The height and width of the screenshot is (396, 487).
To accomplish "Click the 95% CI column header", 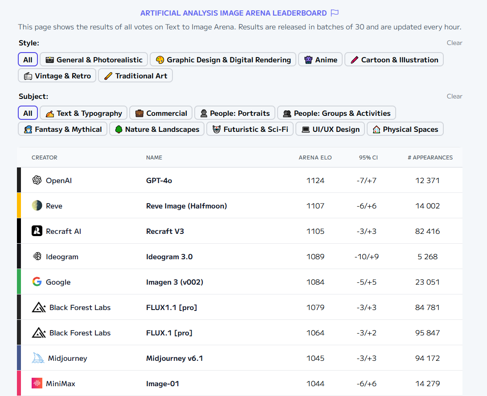I will point(368,158).
